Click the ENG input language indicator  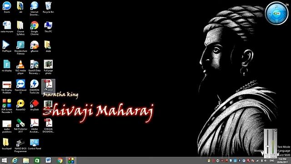272,160
